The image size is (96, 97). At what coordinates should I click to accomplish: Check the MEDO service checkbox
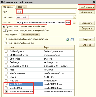tap(6, 77)
